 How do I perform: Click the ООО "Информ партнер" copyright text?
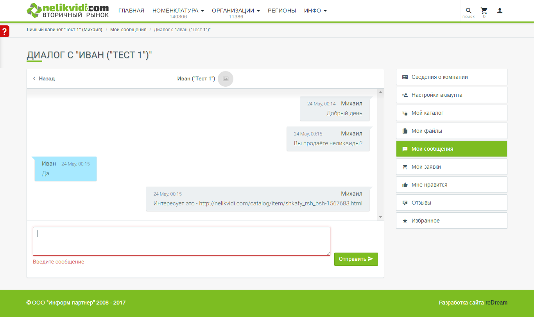[76, 303]
